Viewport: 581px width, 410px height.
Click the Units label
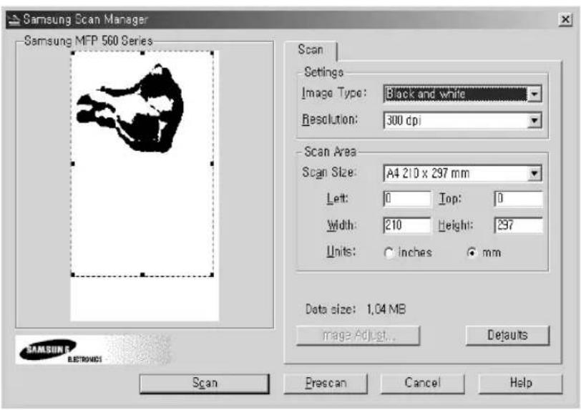tap(341, 251)
